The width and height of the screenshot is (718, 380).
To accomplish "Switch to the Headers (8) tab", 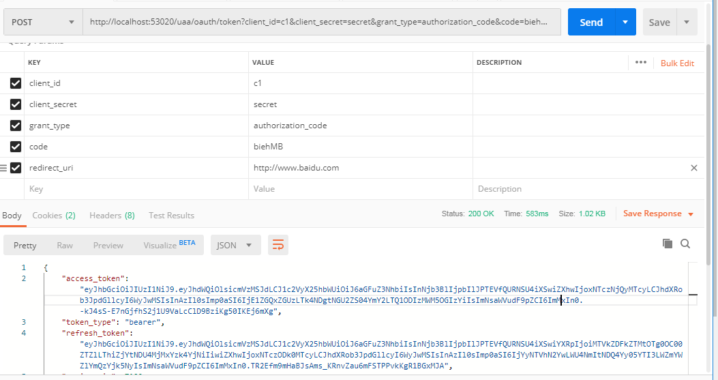I will 113,216.
